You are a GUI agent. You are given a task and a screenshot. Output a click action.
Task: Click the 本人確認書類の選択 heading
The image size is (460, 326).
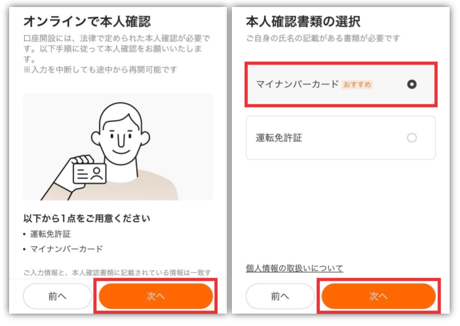click(303, 22)
